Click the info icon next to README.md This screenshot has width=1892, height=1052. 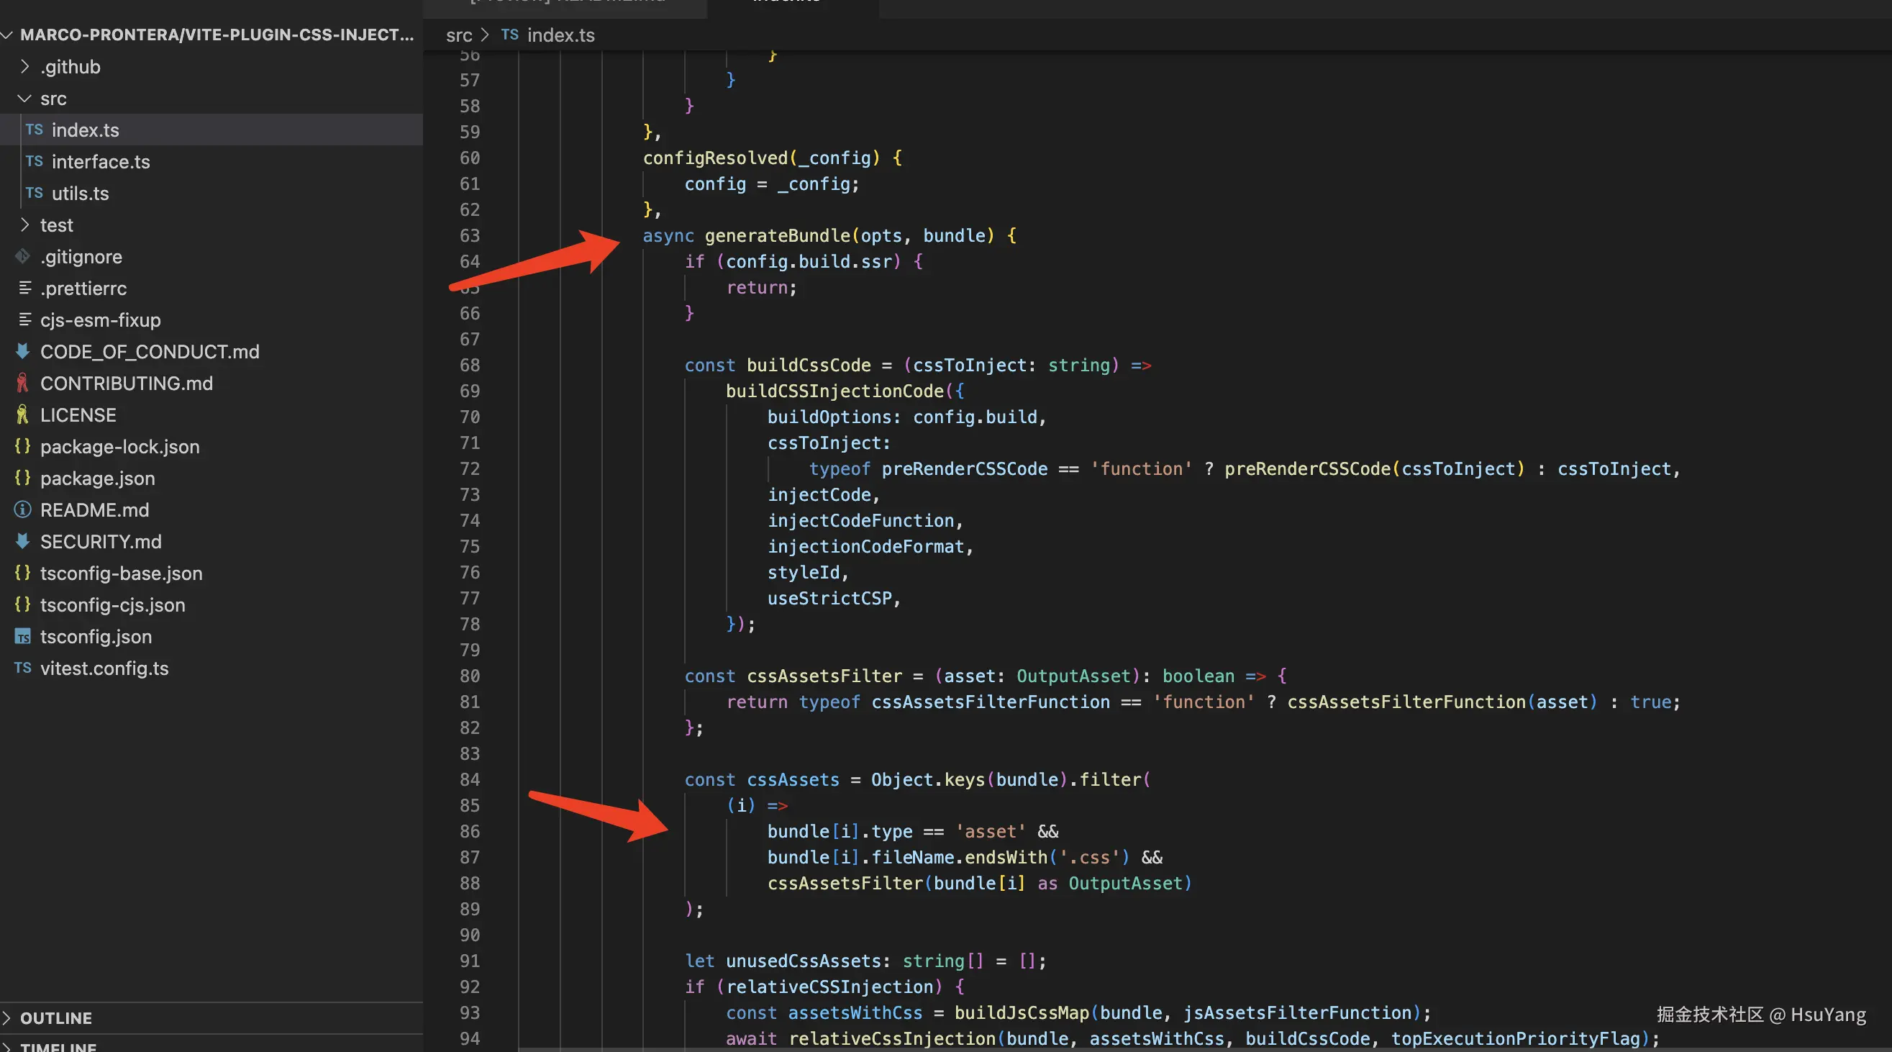point(23,510)
